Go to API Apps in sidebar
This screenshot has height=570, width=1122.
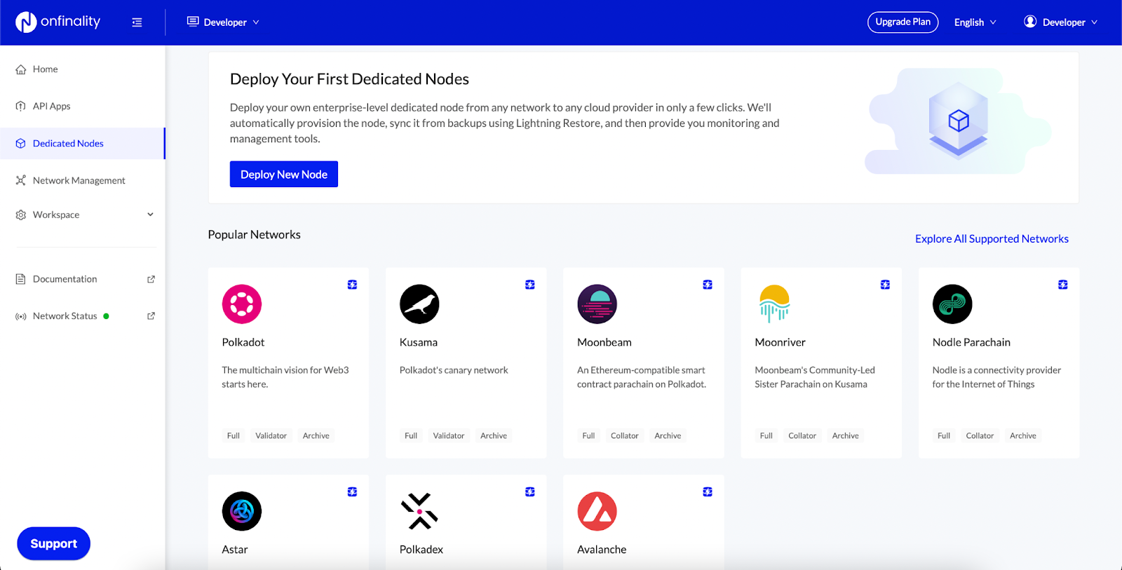(x=51, y=107)
